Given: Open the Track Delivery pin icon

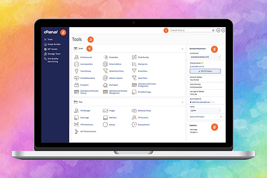Looking at the screenshot, I should 76,71.
